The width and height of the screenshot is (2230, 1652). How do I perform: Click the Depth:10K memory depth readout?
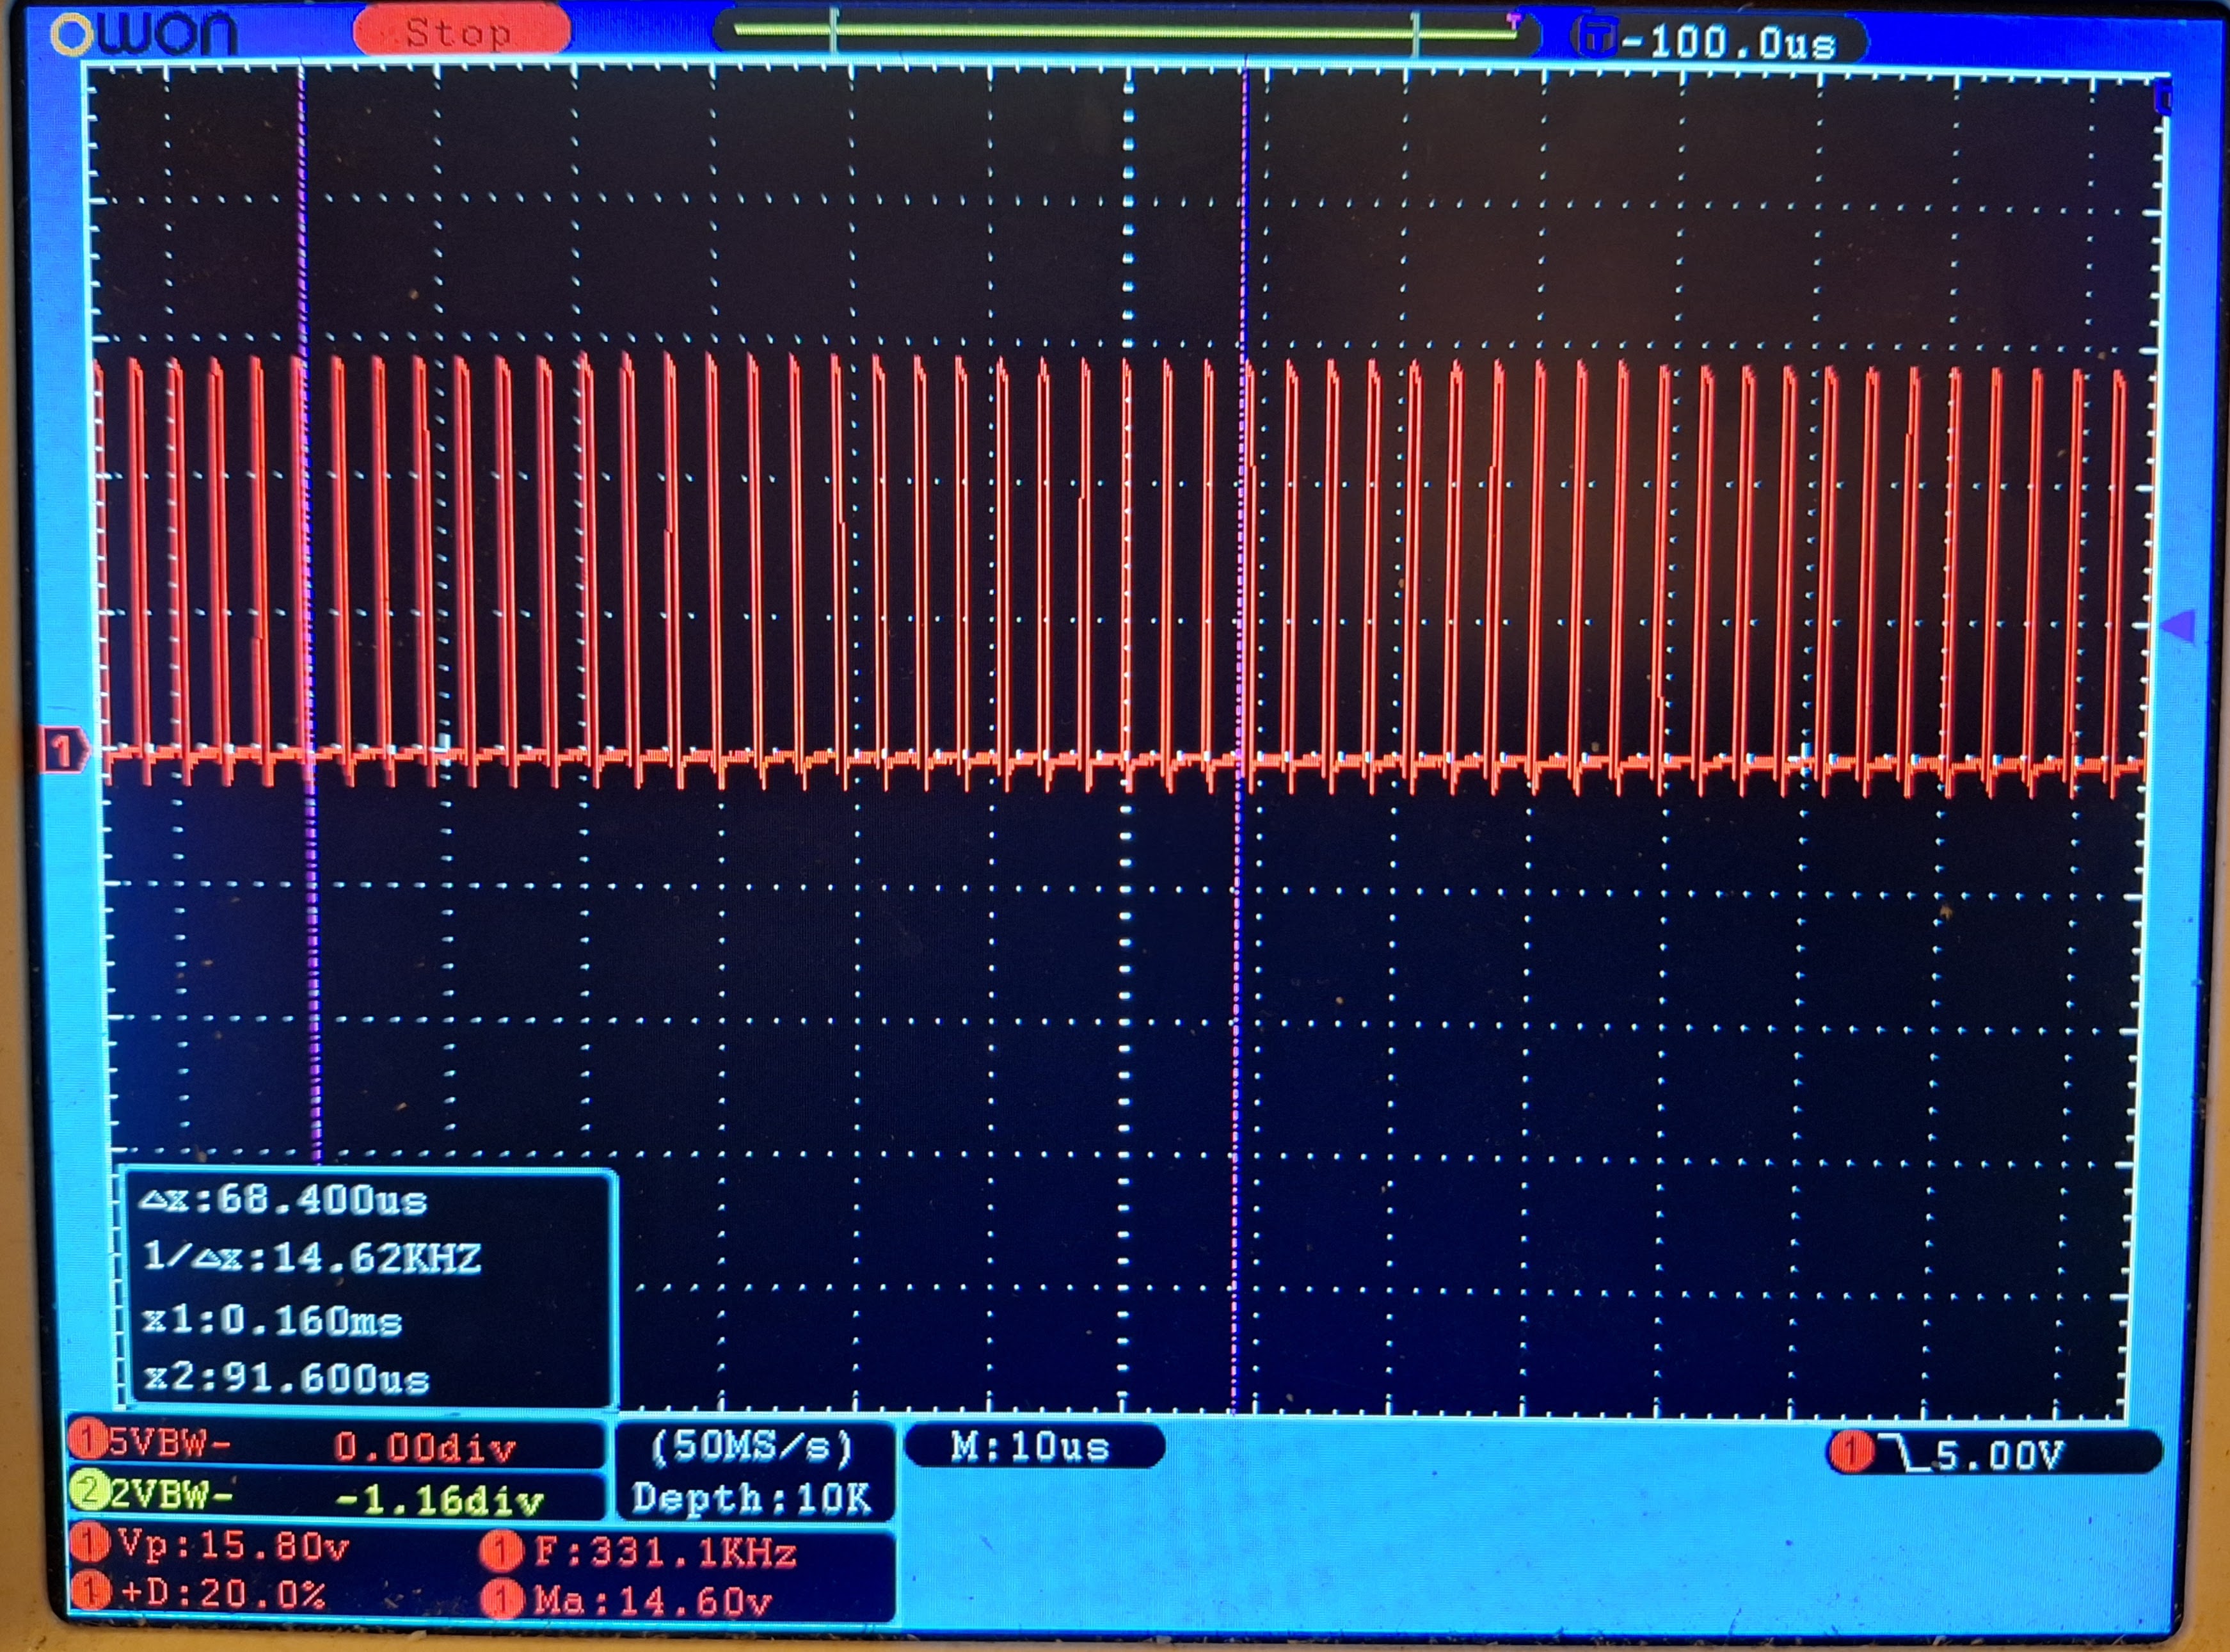(x=752, y=1498)
